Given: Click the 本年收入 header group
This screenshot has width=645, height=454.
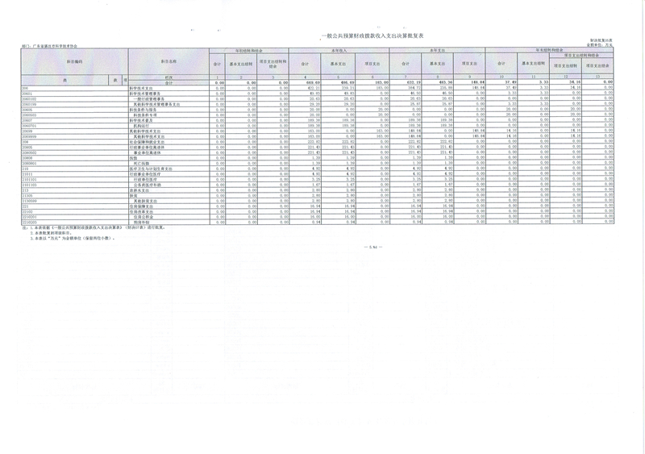Looking at the screenshot, I should tap(339, 50).
